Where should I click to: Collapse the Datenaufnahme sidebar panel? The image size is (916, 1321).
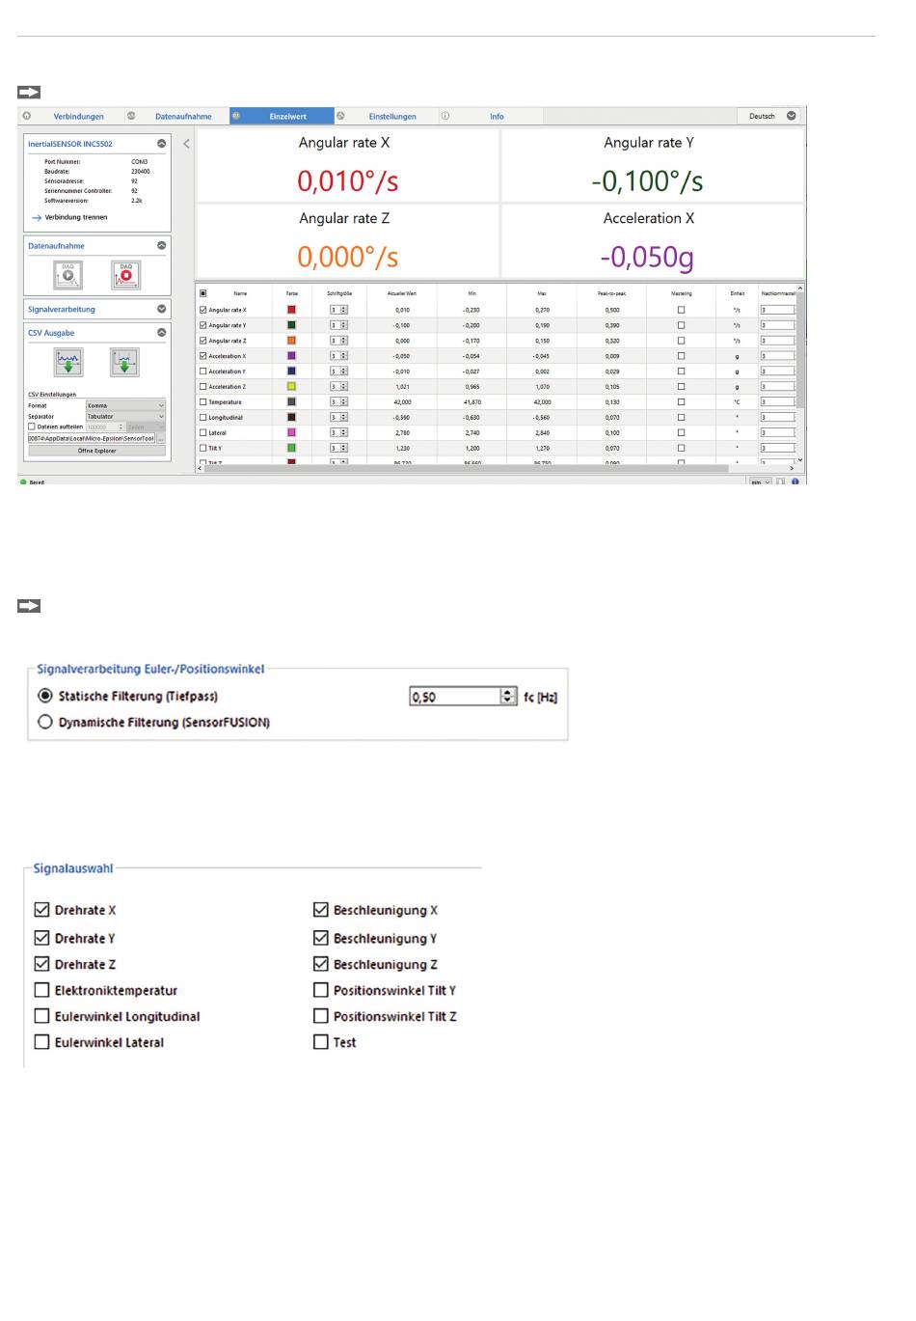[x=161, y=246]
